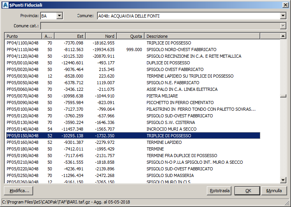Sort by the Est column header
The height and width of the screenshot is (207, 291).
pos(69,36)
